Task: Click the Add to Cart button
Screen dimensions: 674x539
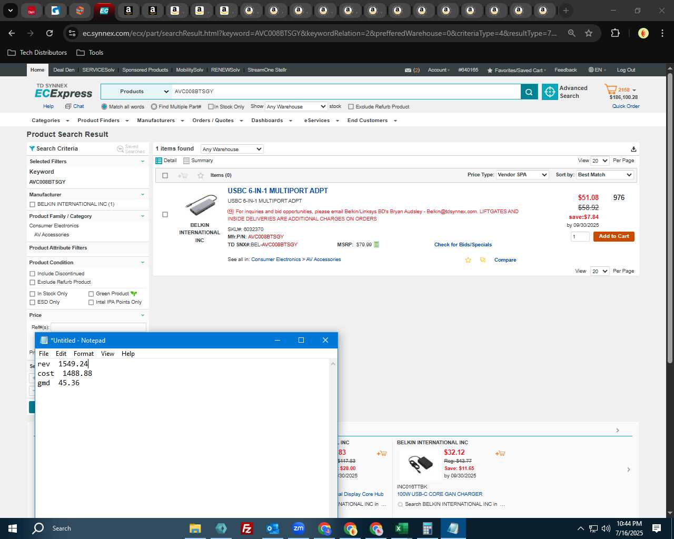Action: (x=613, y=237)
